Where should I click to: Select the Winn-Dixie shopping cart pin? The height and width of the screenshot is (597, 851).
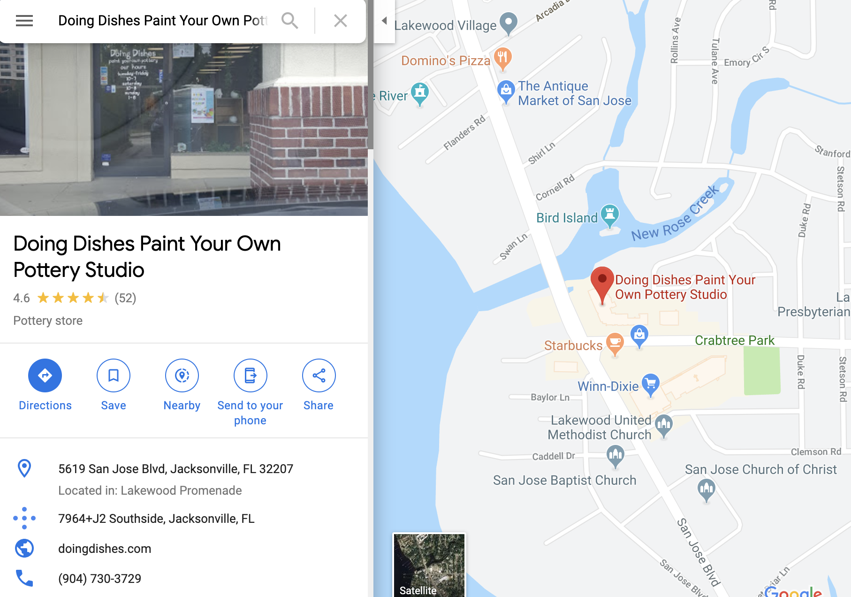coord(651,386)
